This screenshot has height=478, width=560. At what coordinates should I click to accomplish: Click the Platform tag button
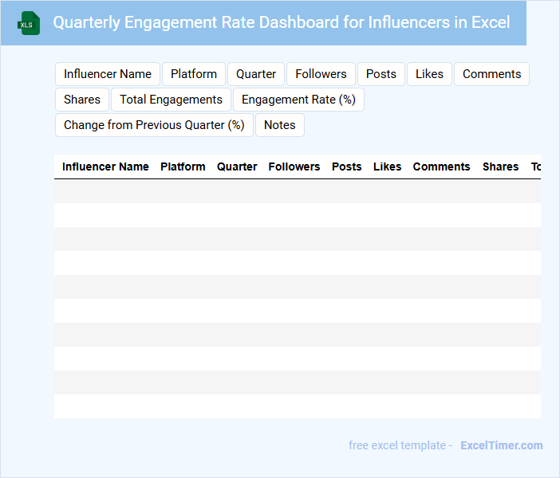click(x=194, y=74)
